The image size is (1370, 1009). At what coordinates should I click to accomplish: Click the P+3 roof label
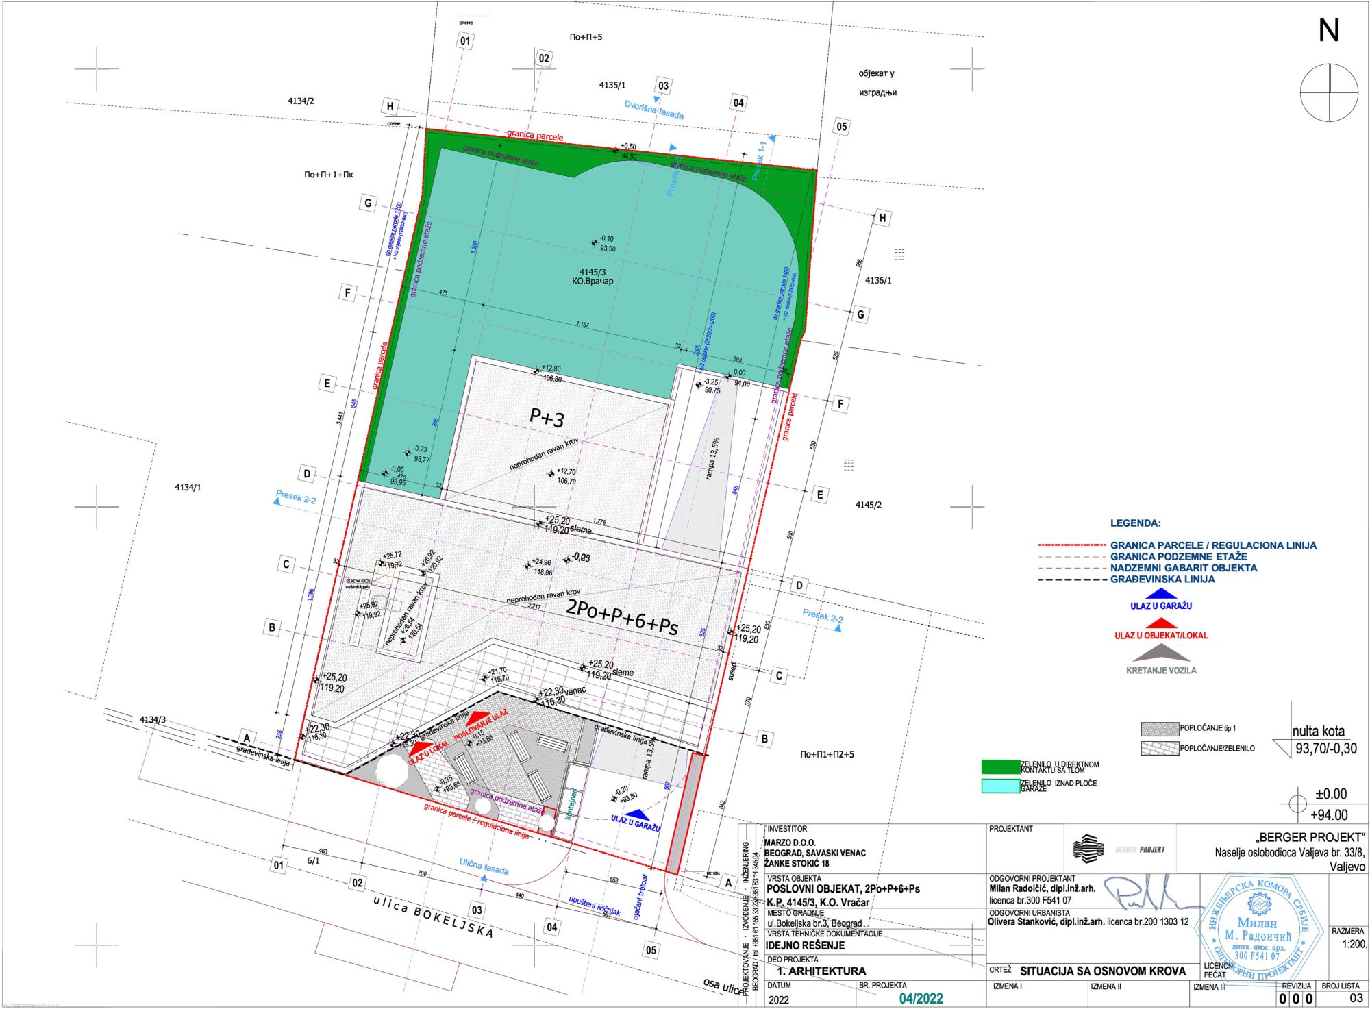click(547, 416)
